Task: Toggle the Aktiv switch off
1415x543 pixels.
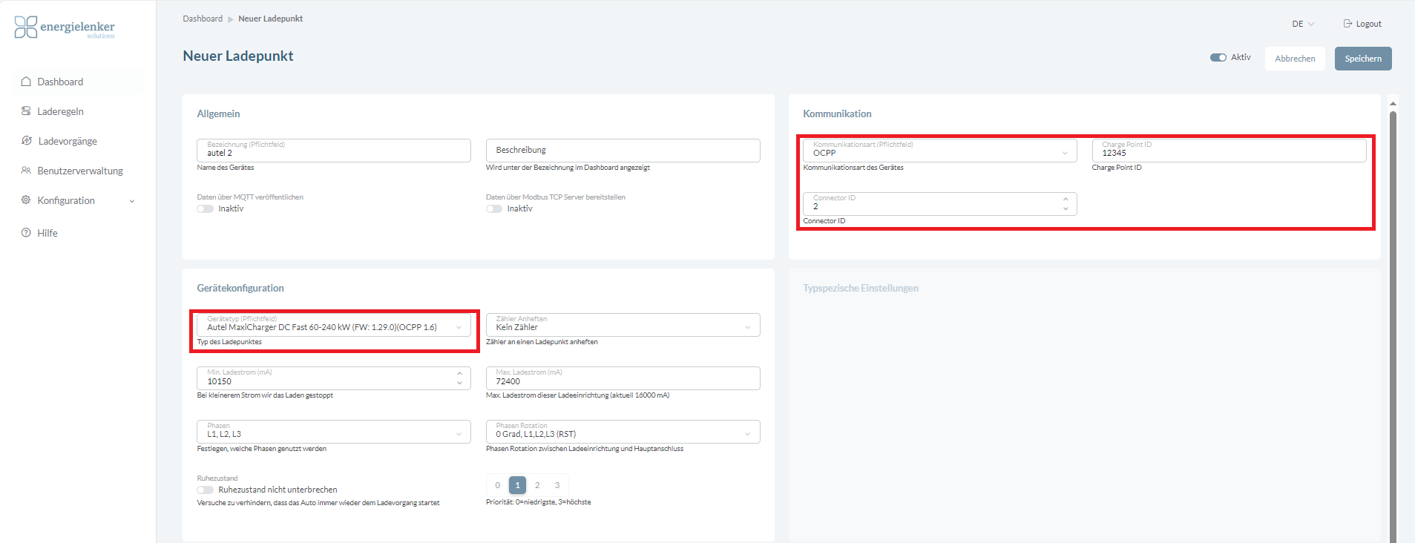Action: coord(1218,58)
